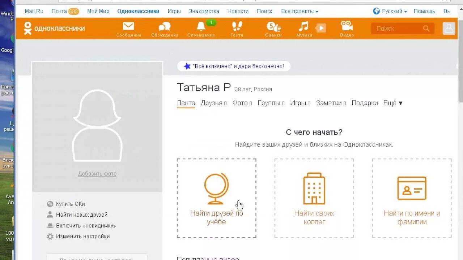The height and width of the screenshot is (260, 463).
Task: Open the Помощь link
Action: coord(424,11)
